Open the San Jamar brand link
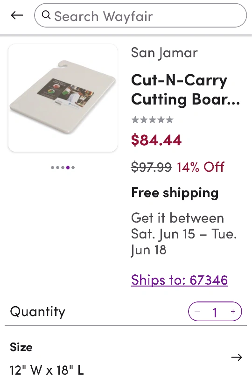 point(164,53)
